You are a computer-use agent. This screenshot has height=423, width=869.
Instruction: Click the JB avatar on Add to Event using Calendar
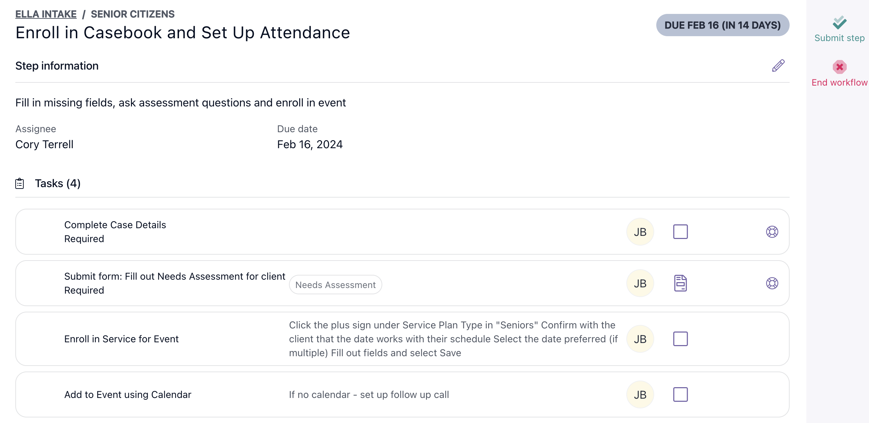click(x=641, y=394)
